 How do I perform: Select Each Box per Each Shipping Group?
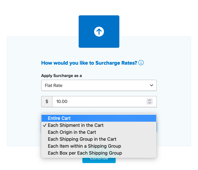(x=85, y=153)
